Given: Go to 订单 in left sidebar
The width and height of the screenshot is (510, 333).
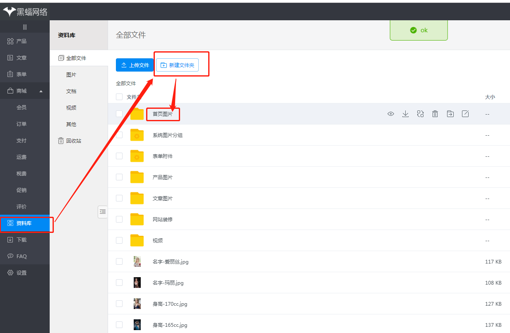Looking at the screenshot, I should pos(22,124).
